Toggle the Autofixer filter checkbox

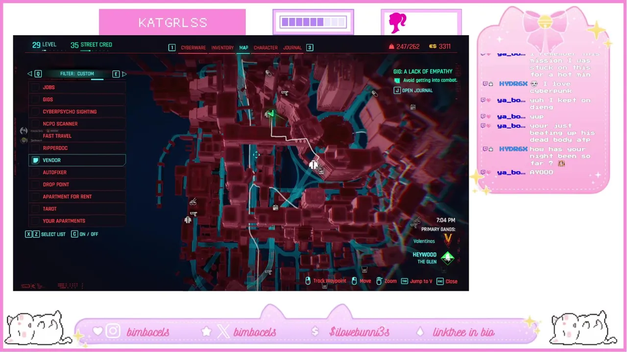[35, 172]
